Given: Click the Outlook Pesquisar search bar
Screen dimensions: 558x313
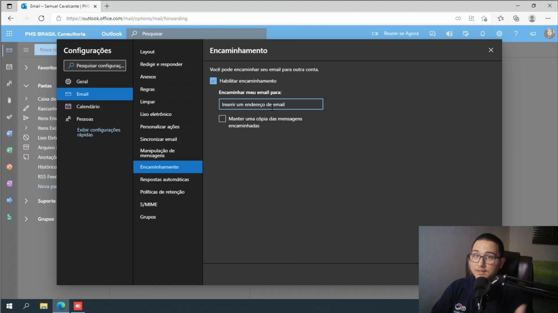Looking at the screenshot, I should tap(196, 34).
